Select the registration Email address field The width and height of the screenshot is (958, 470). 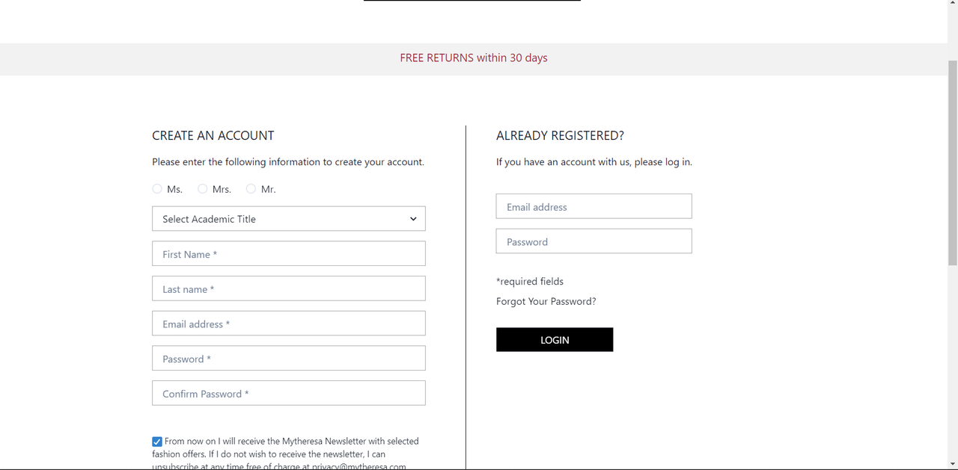(x=288, y=324)
